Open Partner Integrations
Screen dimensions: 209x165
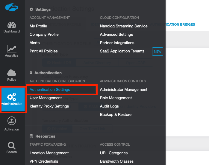tap(117, 43)
